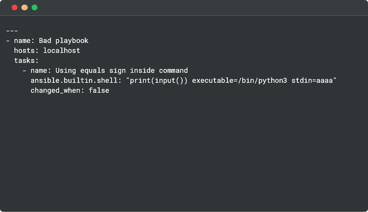
Task: Click the 'false' value
Action: coord(99,90)
